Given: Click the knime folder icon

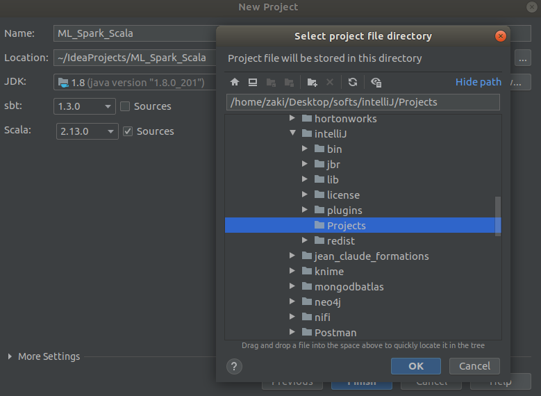Looking at the screenshot, I should click(x=307, y=271).
